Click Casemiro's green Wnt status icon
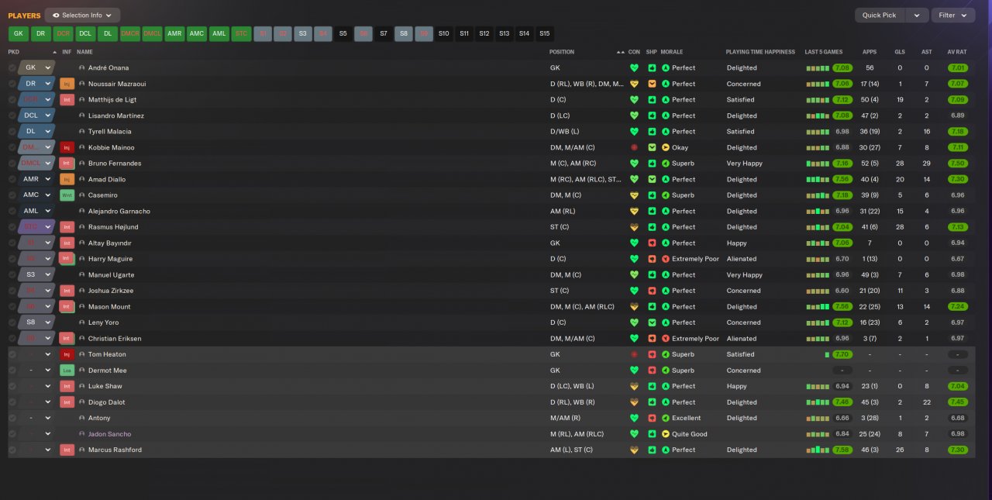 click(67, 195)
